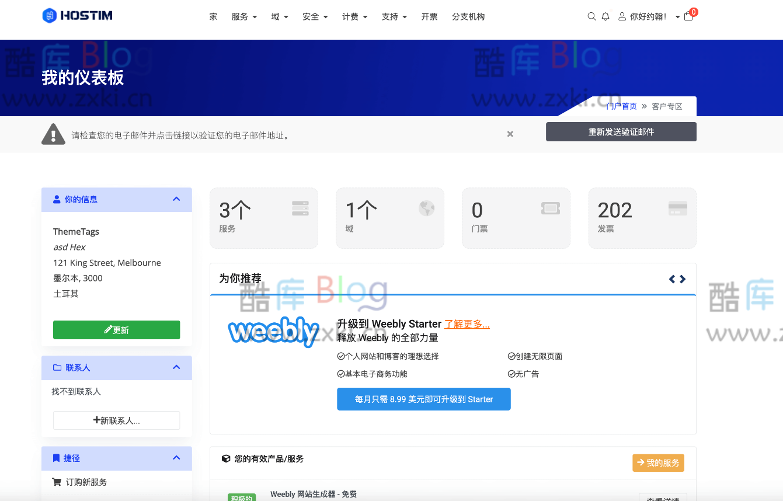Click the 121 King Street, Melbourne address

(x=107, y=263)
